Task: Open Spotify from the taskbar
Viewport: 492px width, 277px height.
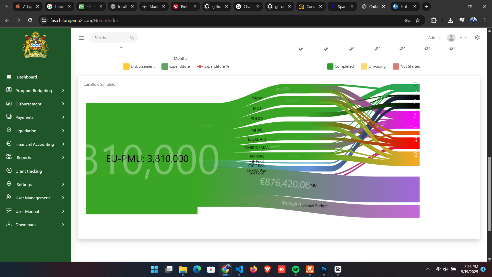Action: tap(295, 269)
